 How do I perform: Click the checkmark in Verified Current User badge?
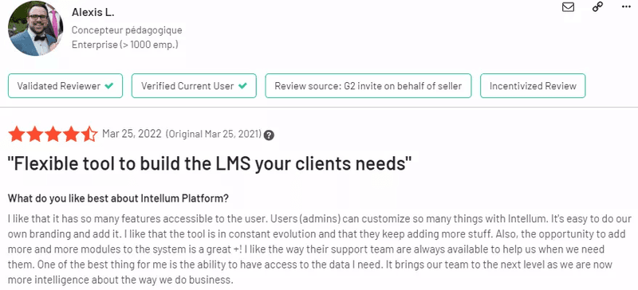point(242,86)
